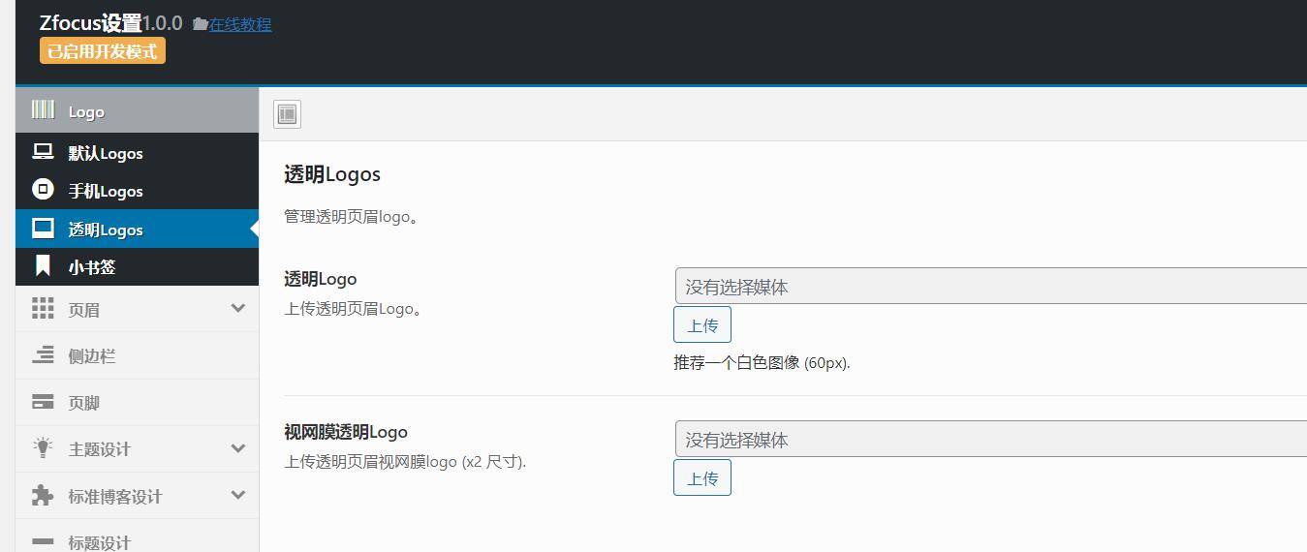Click 上传 button for 视网膜透明Logo
The height and width of the screenshot is (552, 1307).
click(x=702, y=477)
